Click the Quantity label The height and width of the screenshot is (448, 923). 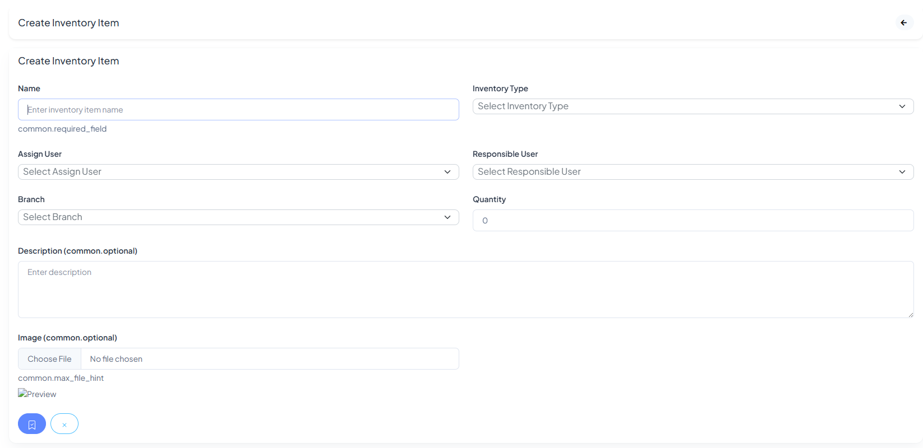coord(489,199)
